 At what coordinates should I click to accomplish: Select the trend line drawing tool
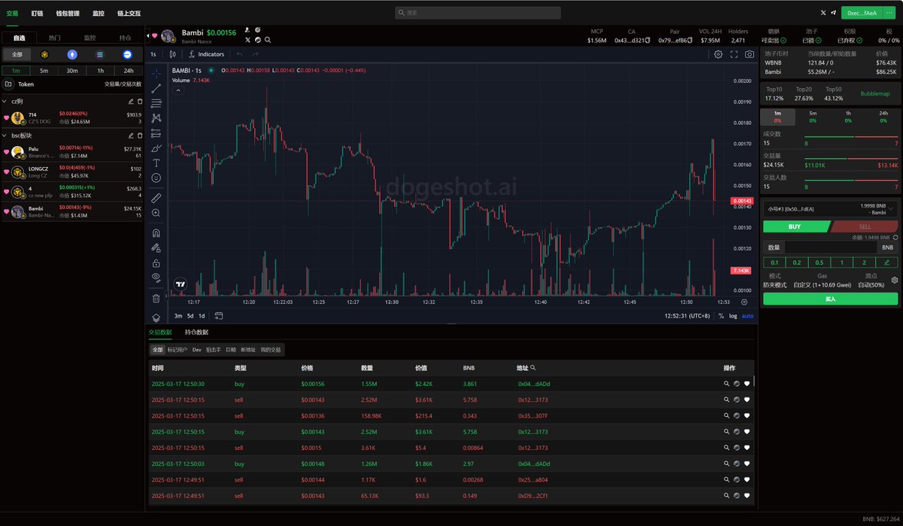156,88
